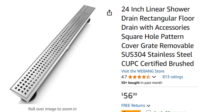202x112 pixels.
Task: Open the 813 ratings link
Action: click(173, 77)
